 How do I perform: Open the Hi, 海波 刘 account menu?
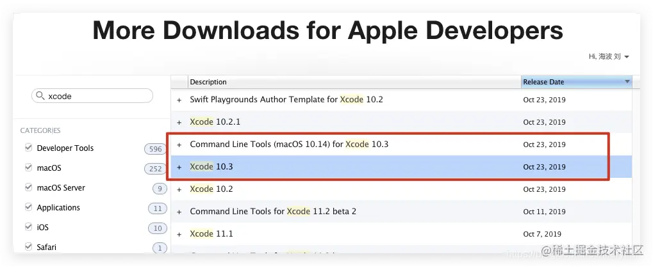(x=609, y=56)
